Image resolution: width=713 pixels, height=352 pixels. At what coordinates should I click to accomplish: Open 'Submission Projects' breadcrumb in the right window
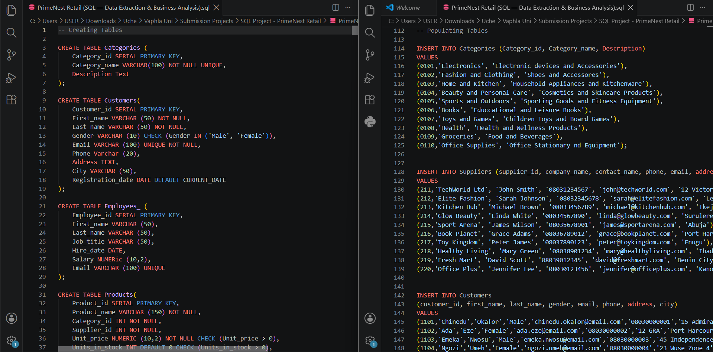(565, 21)
